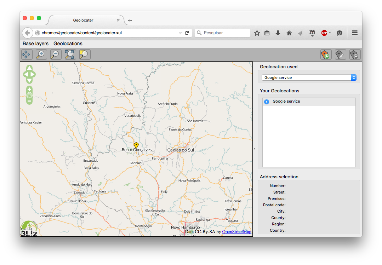Zoom in using map plus control
This screenshot has width=382, height=265.
click(x=29, y=90)
